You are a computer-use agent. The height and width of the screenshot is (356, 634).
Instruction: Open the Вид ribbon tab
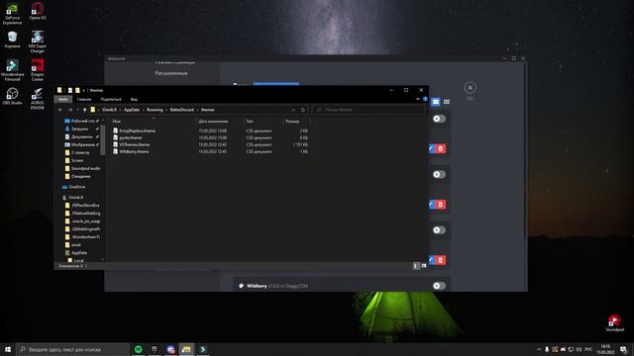(x=134, y=99)
